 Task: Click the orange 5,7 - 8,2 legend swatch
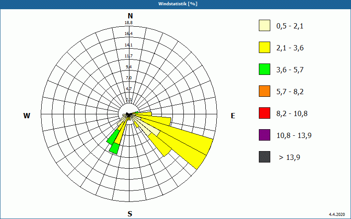(x=265, y=91)
